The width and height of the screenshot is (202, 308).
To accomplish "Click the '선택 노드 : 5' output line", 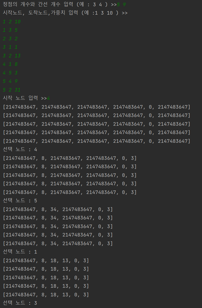I will click(20, 200).
